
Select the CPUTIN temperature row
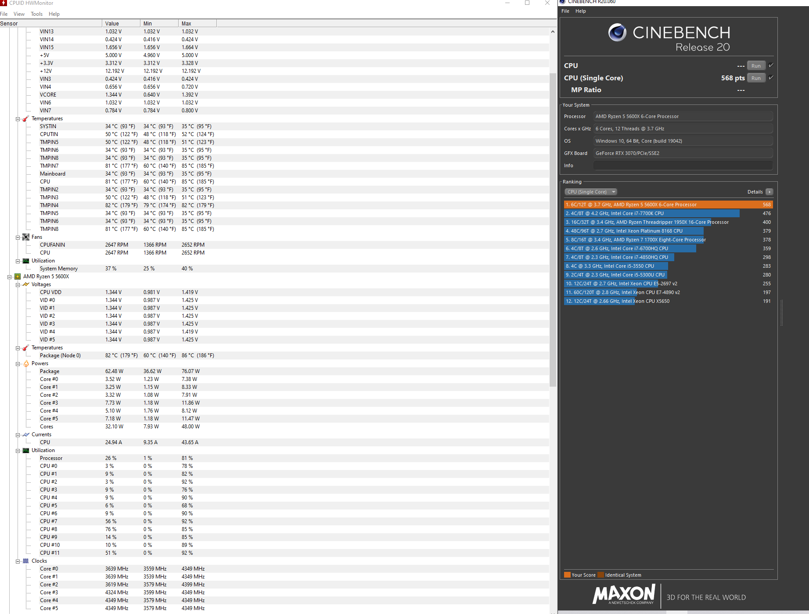click(x=275, y=134)
